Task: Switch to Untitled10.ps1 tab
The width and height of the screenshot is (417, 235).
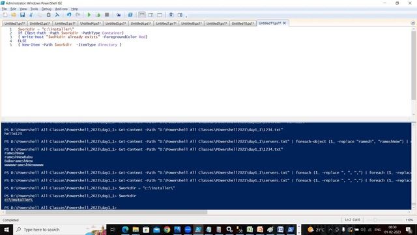Action: pyautogui.click(x=243, y=23)
